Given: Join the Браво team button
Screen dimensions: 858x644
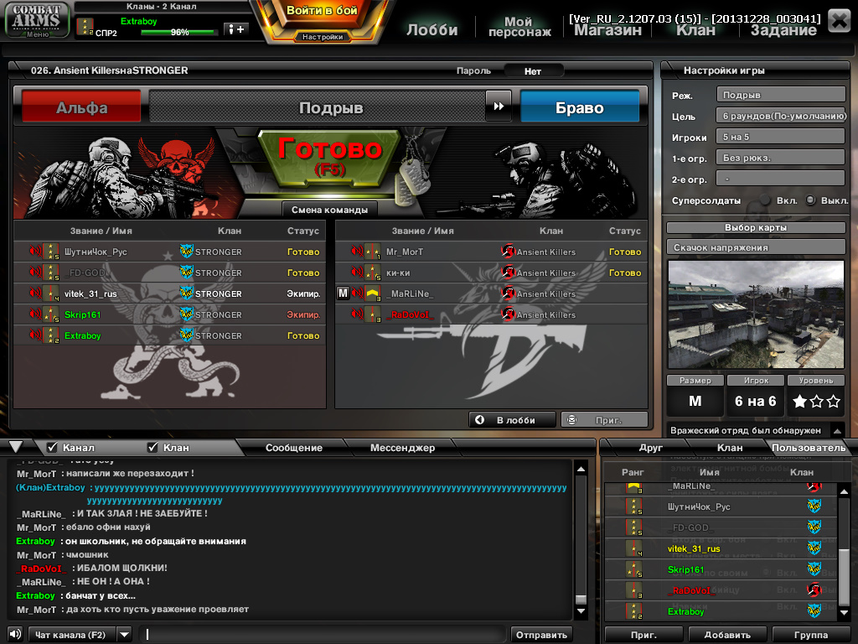Looking at the screenshot, I should point(580,106).
